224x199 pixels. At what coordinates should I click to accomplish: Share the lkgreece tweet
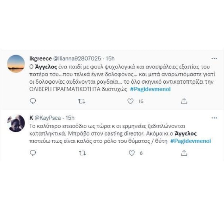tap(184, 101)
